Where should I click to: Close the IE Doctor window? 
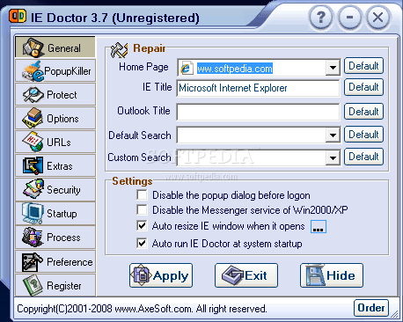tap(377, 18)
